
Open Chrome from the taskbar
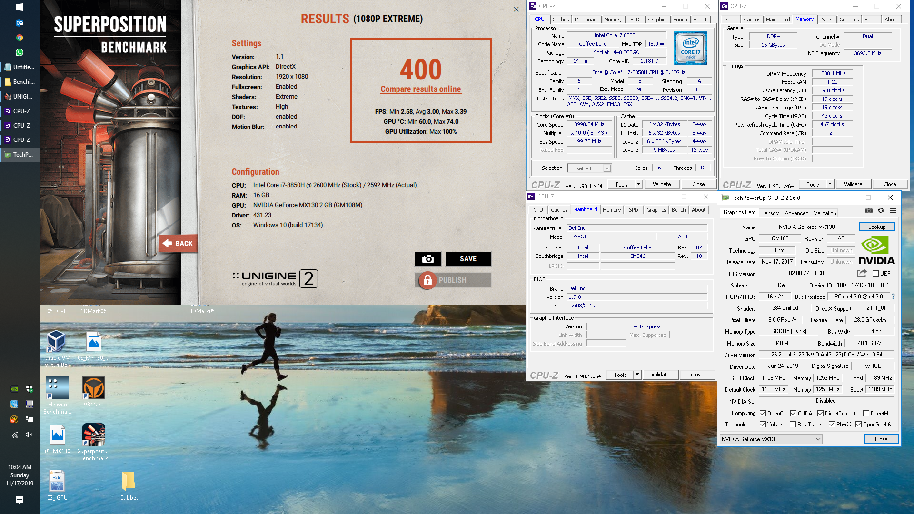(20, 38)
